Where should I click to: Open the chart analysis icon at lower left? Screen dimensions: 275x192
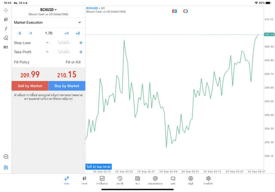point(6,156)
